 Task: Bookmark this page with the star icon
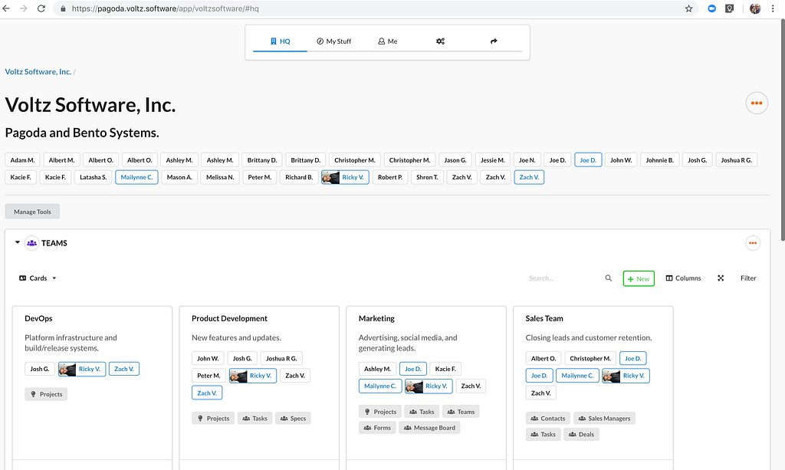coord(689,8)
